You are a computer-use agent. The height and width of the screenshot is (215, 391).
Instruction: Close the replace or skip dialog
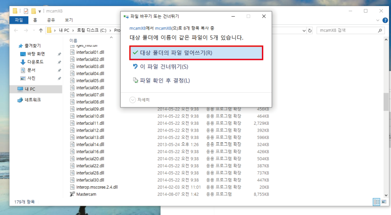coord(264,17)
